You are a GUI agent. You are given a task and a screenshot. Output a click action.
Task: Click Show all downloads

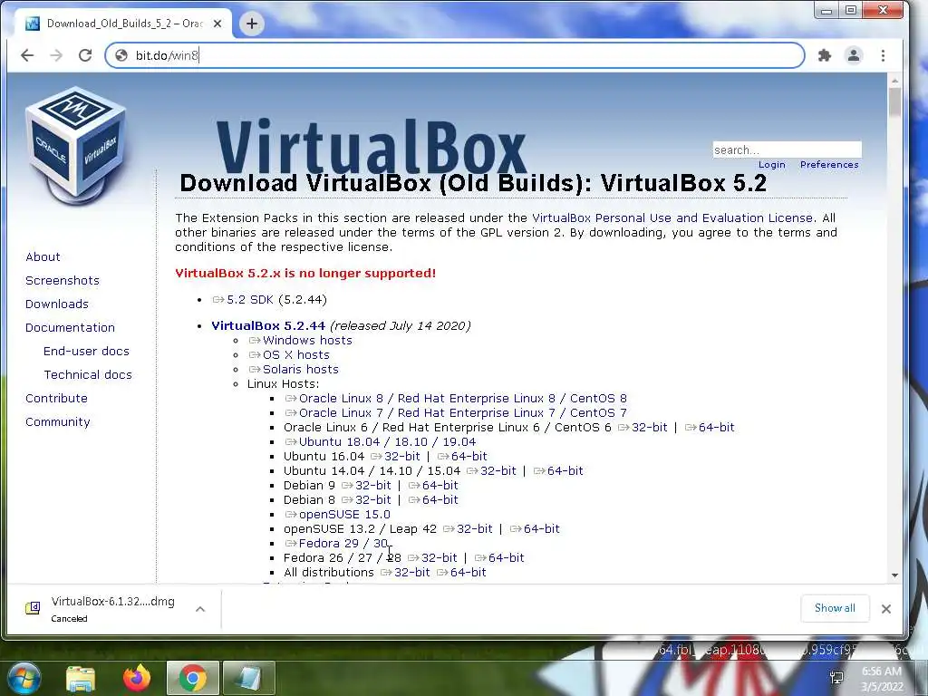tap(835, 608)
